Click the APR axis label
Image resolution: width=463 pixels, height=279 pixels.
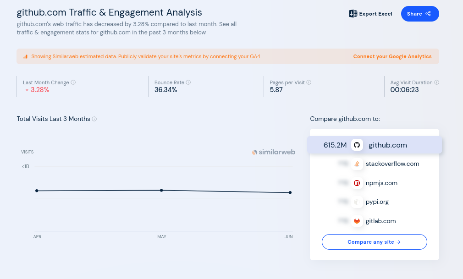[x=37, y=237]
